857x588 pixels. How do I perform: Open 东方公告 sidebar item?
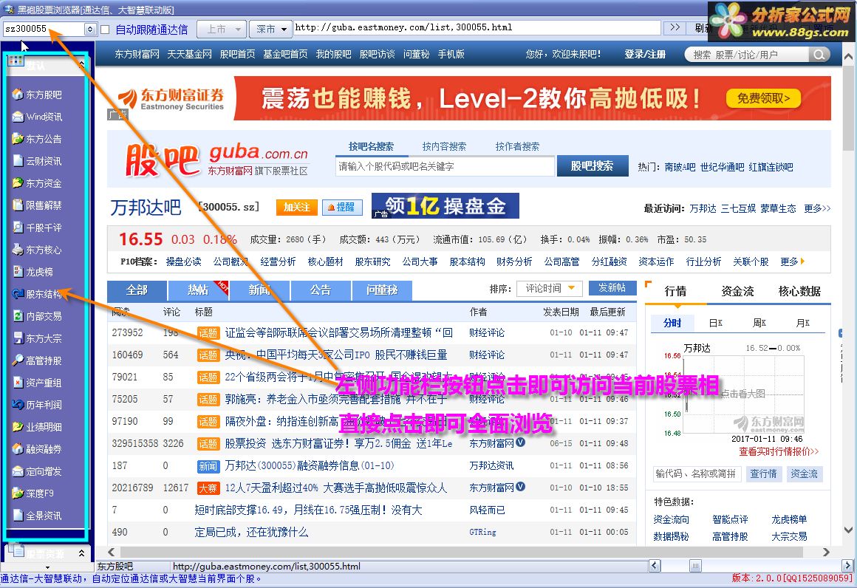tap(37, 139)
